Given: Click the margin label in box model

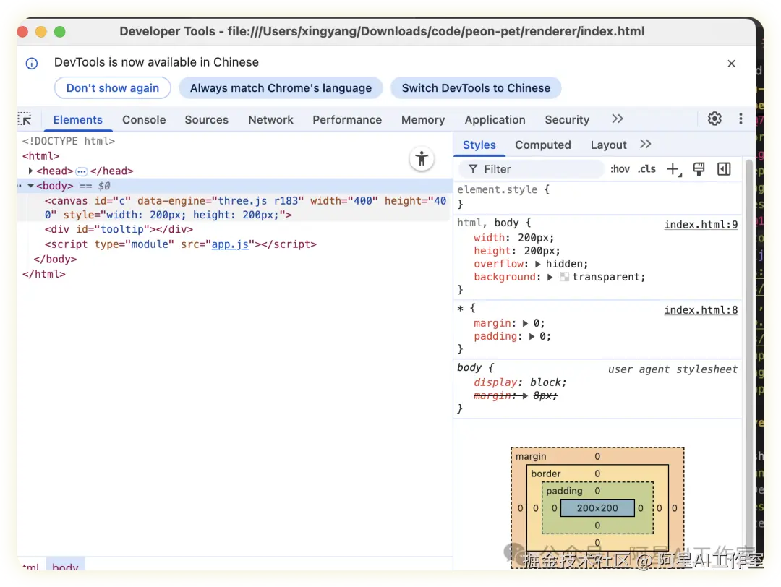Looking at the screenshot, I should 531,457.
